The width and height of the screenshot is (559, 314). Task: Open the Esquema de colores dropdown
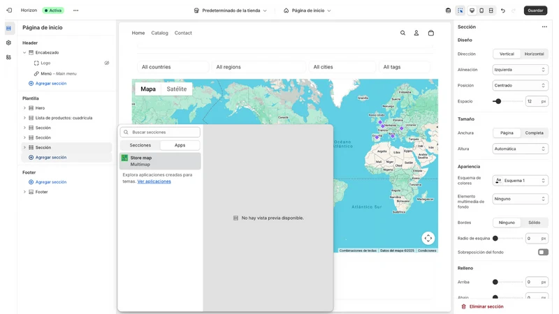pos(520,181)
